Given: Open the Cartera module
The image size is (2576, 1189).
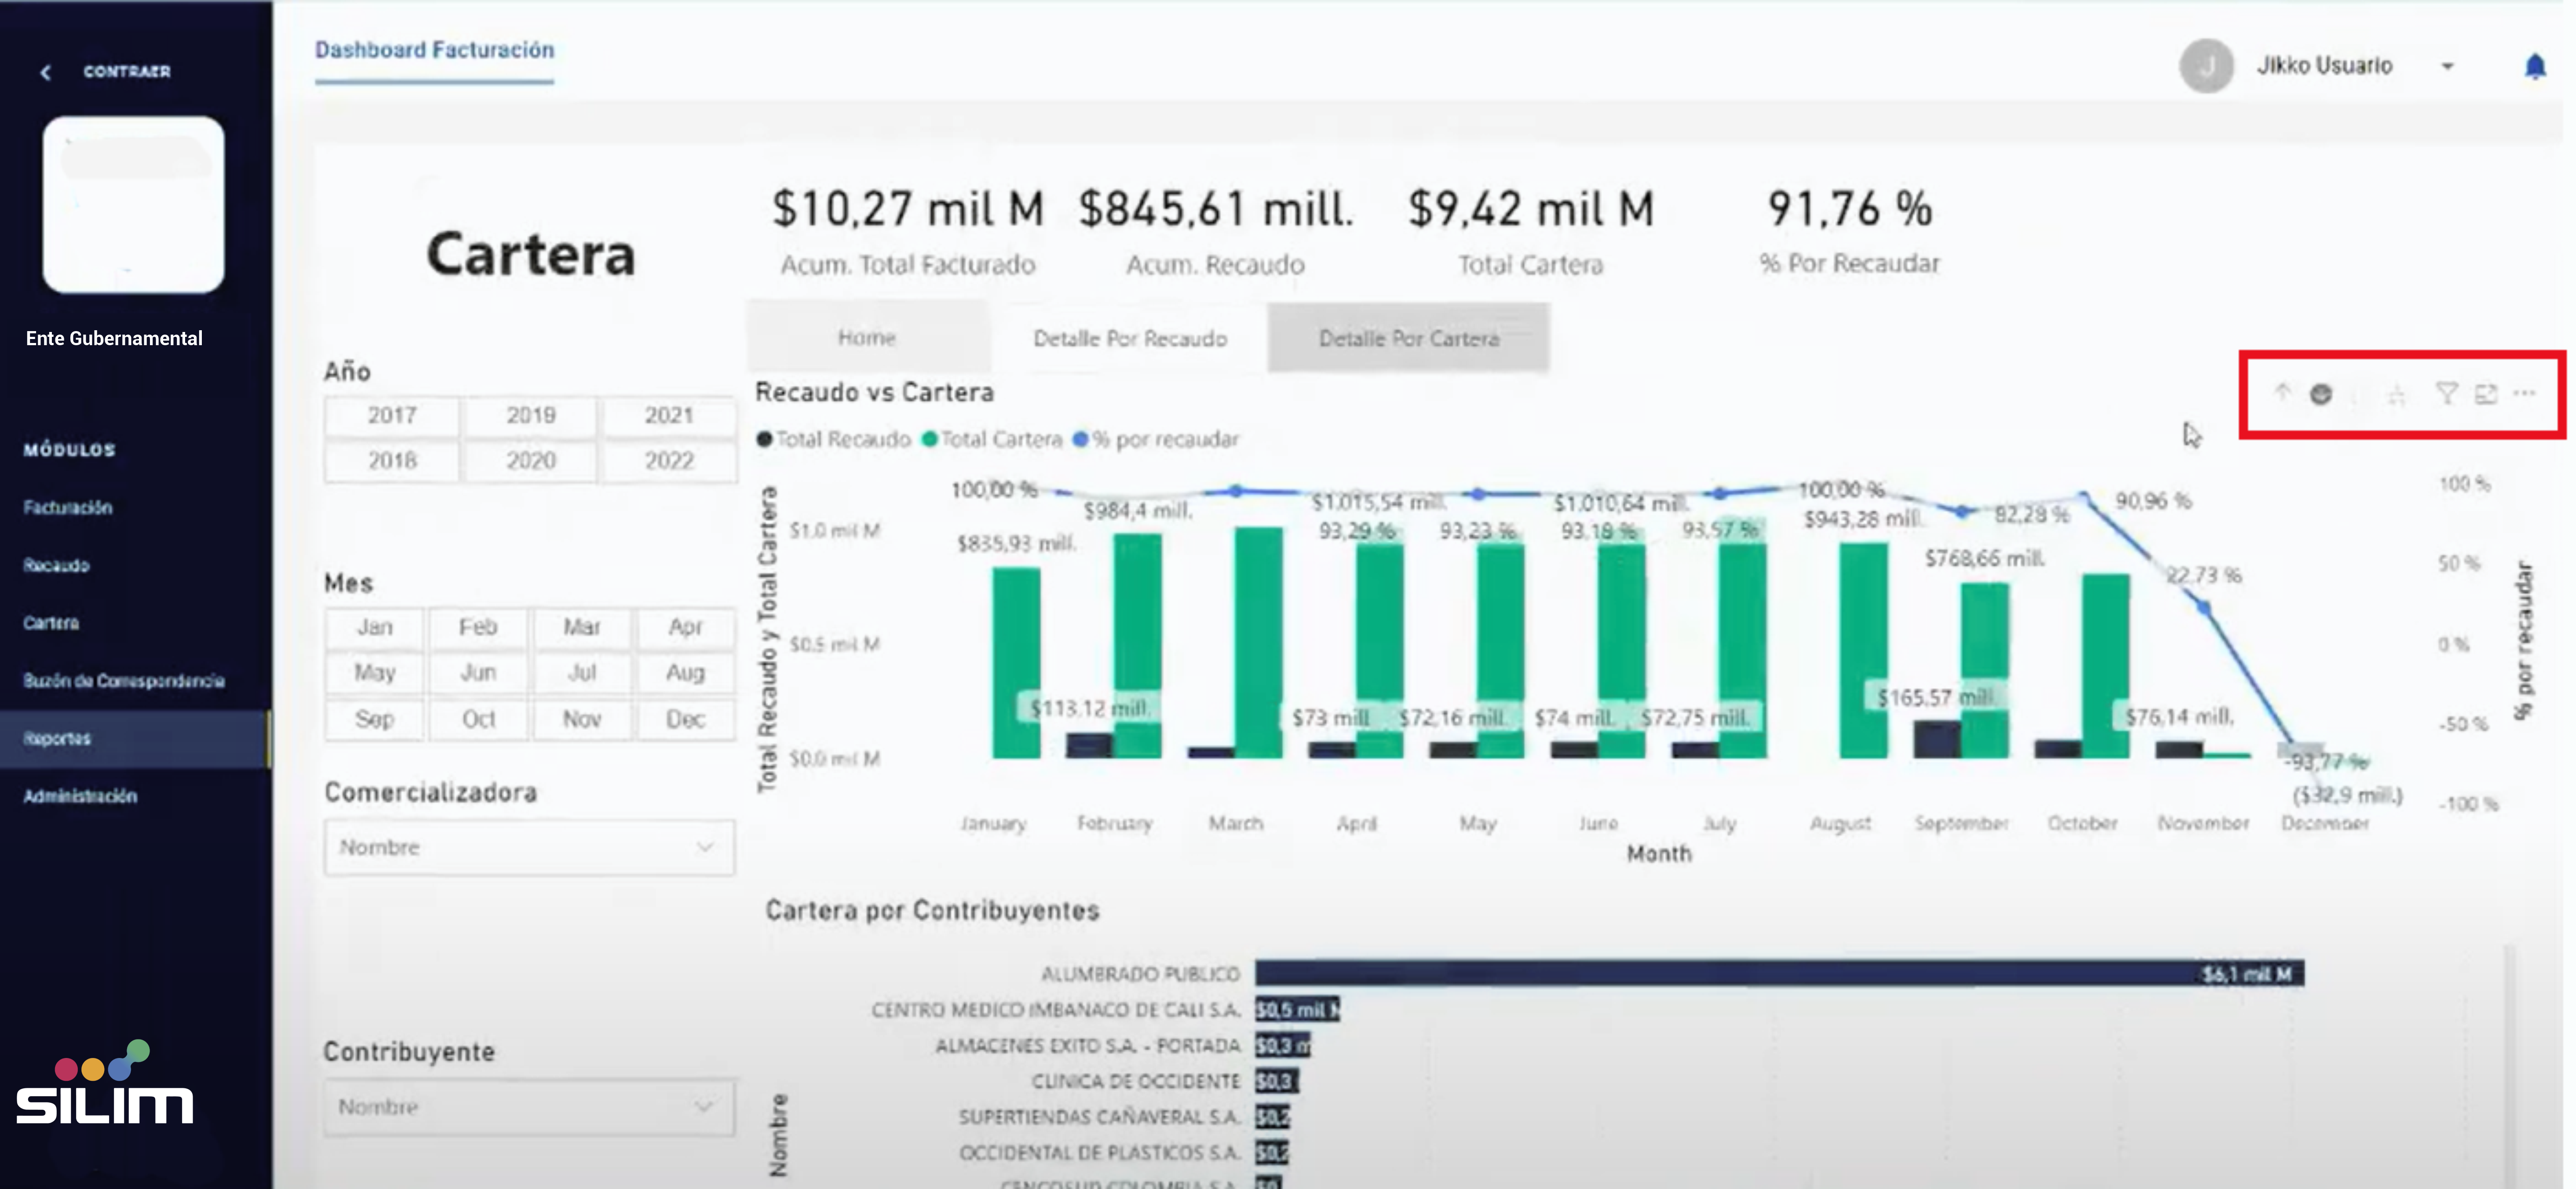Looking at the screenshot, I should tap(51, 623).
